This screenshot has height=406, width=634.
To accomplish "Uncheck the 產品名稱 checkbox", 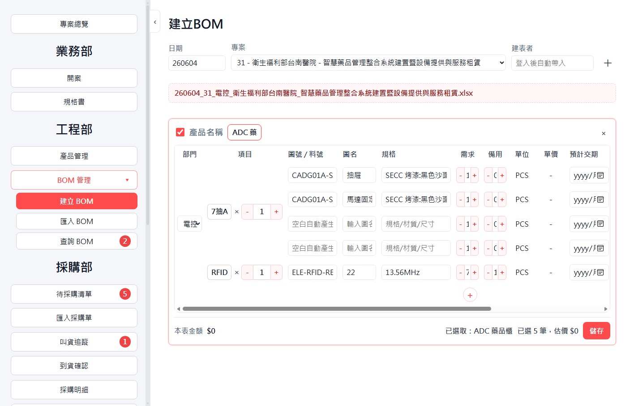I will click(x=180, y=132).
